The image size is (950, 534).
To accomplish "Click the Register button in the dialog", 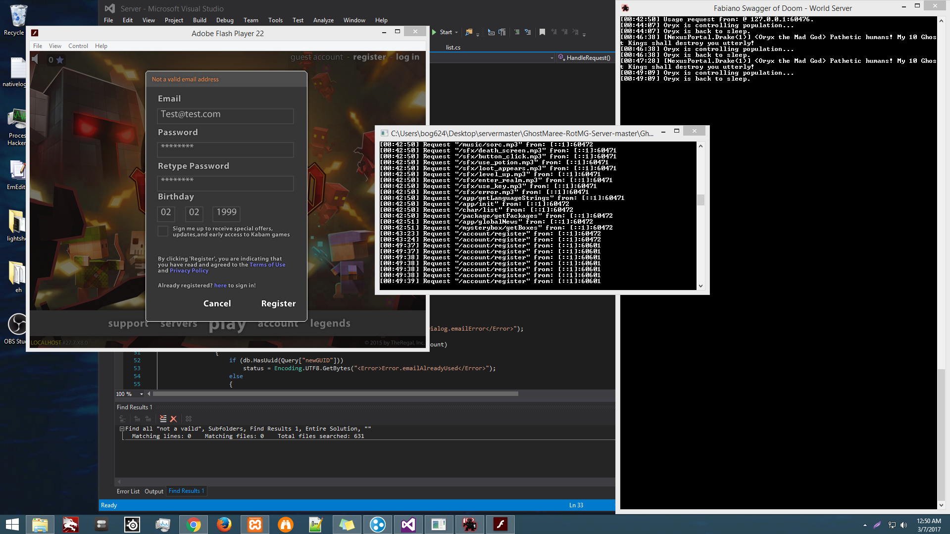I will (x=278, y=303).
